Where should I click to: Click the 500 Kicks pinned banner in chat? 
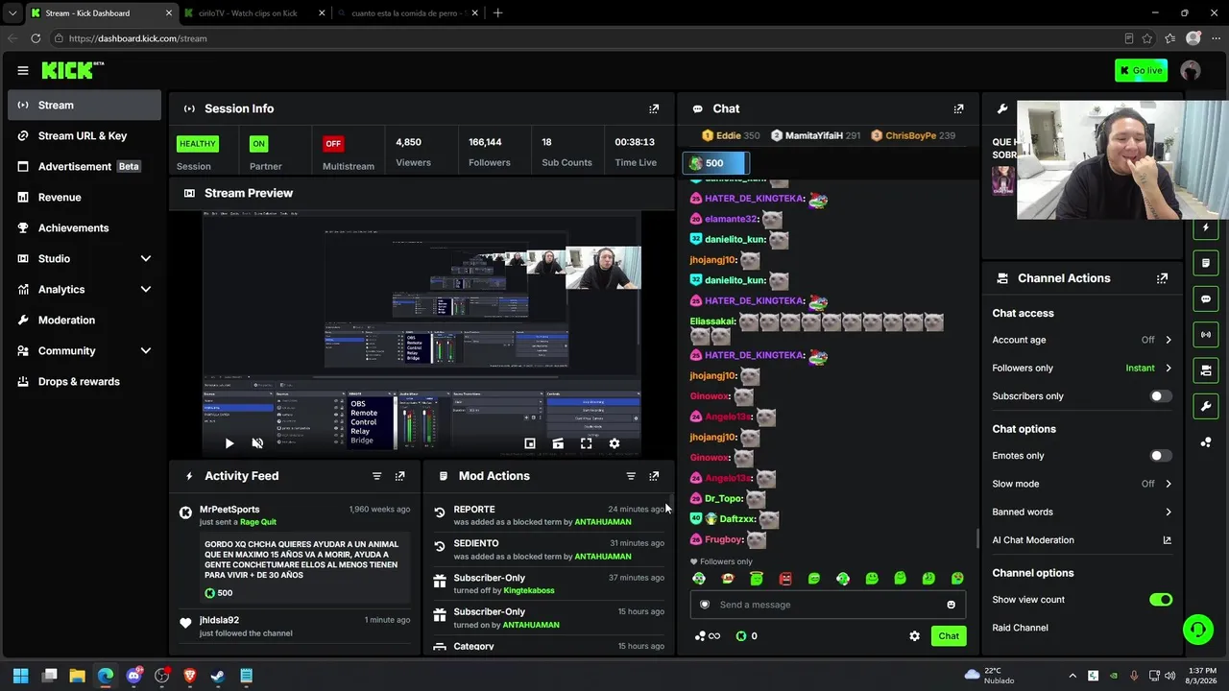tap(715, 163)
